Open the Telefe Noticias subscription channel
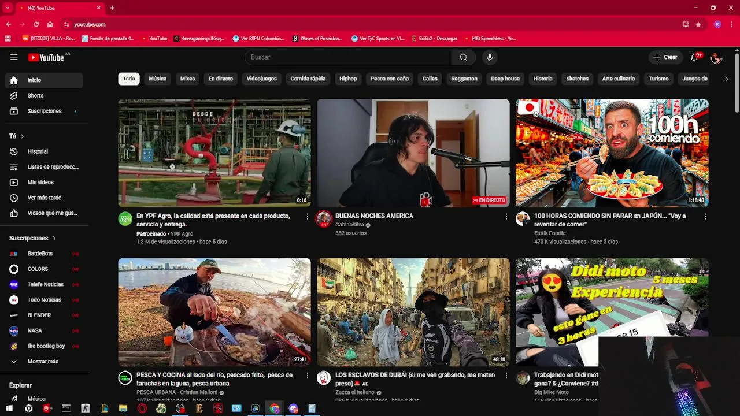Viewport: 740px width, 416px height. tap(44, 284)
